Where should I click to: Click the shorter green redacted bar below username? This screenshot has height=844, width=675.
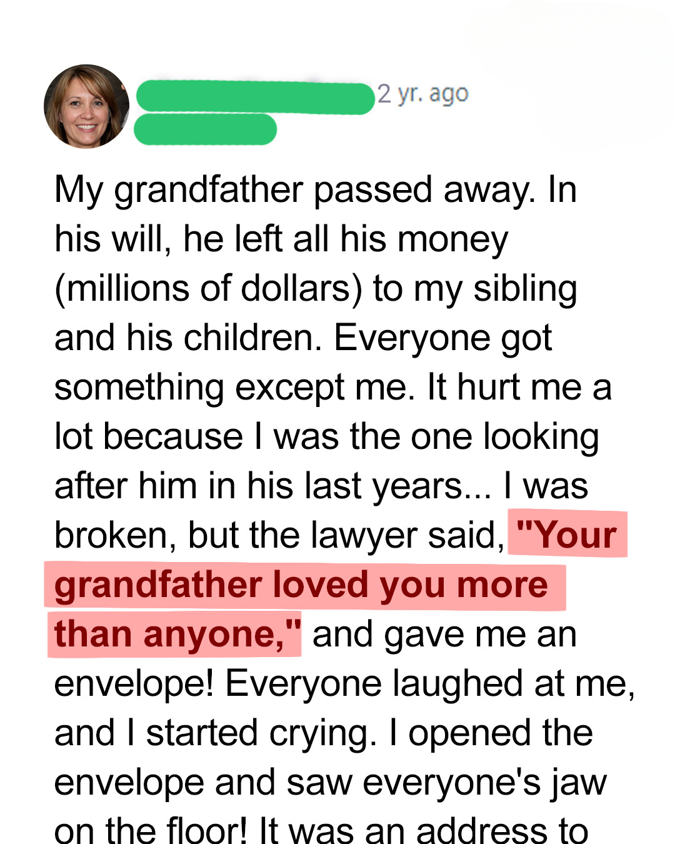click(x=206, y=129)
